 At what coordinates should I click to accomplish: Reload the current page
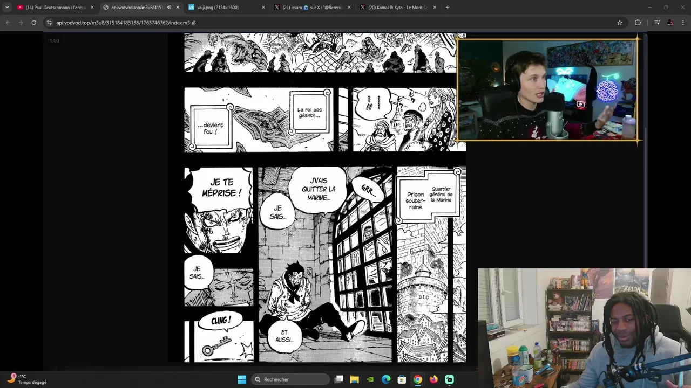tap(33, 23)
